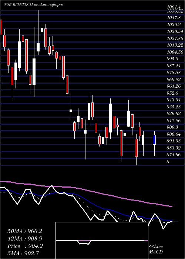Select the 1021.88 axis value

(175, 38)
